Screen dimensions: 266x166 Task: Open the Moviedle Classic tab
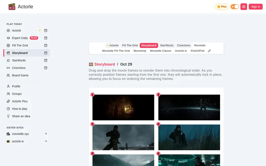click(x=160, y=51)
